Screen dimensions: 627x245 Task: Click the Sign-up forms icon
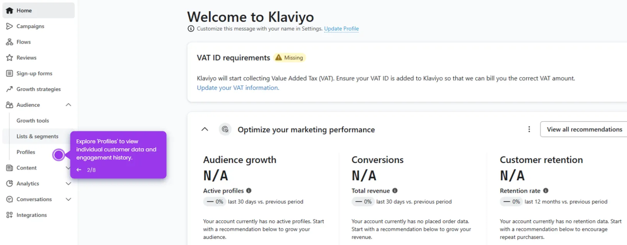[9, 73]
